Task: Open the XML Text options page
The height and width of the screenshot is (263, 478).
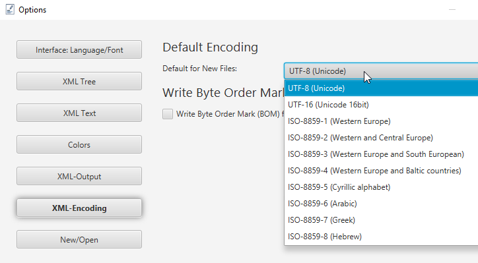Action: click(x=79, y=113)
